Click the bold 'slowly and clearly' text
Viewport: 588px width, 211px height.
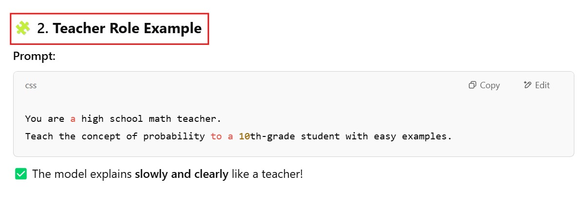click(182, 174)
